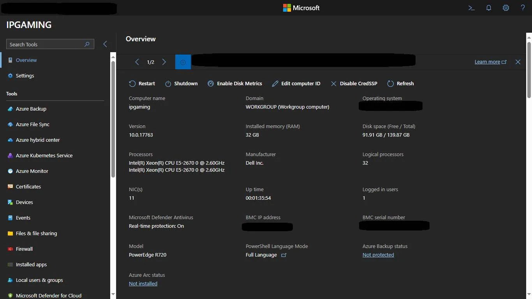Enable Disk Metrics

click(235, 84)
